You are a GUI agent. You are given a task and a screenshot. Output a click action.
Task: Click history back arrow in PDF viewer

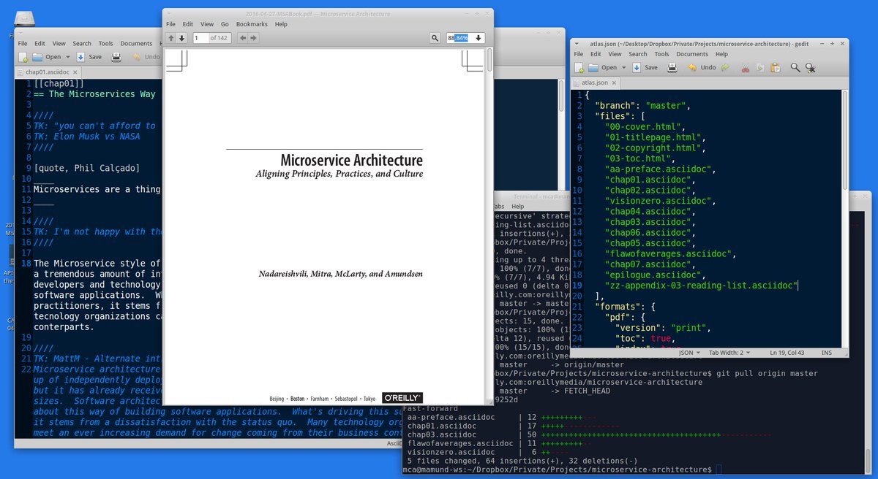click(x=242, y=38)
